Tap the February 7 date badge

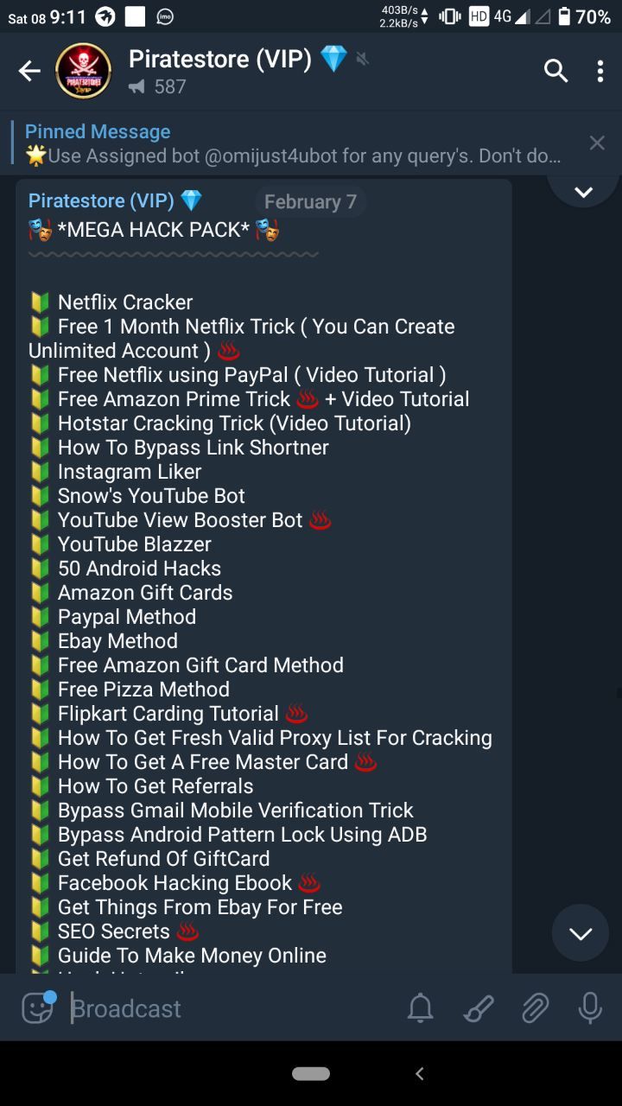310,201
